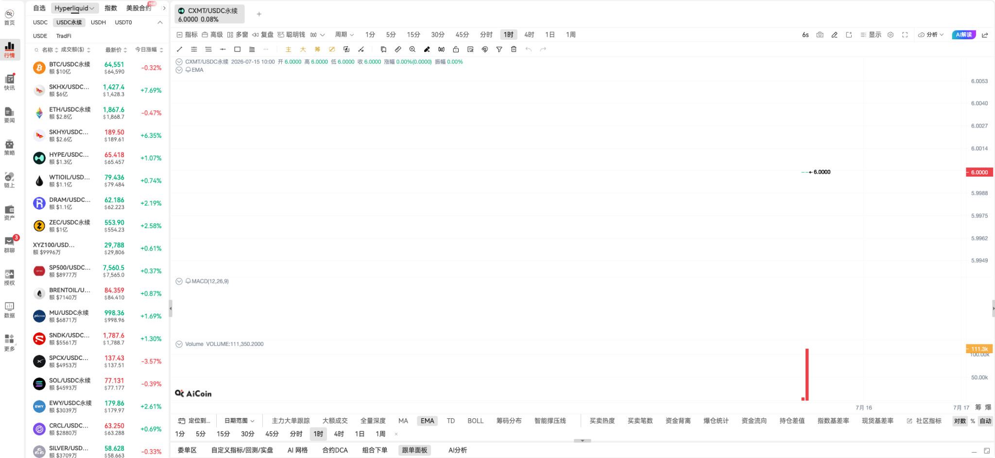
Task: Open the candlestick style dropdown
Action: [317, 34]
